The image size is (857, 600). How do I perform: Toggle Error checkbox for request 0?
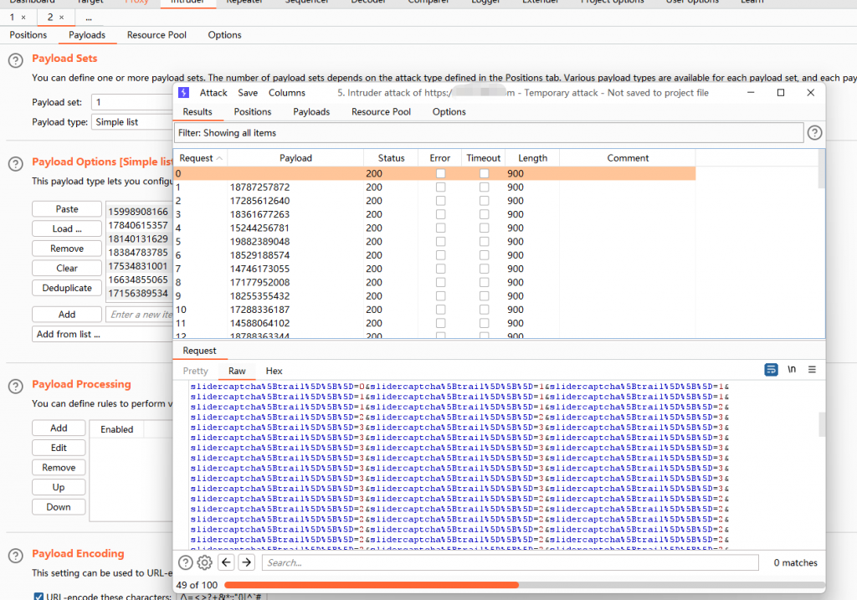coord(440,173)
